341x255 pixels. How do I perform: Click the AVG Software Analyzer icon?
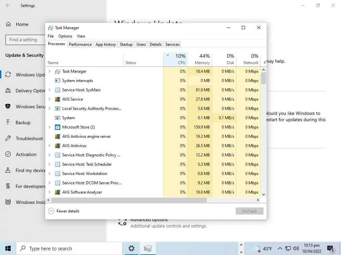tap(57, 192)
